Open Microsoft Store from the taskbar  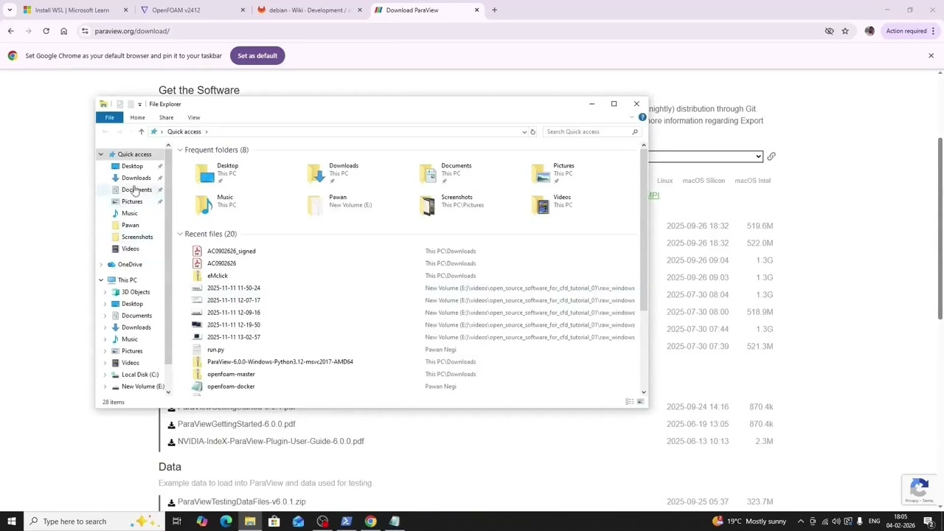[x=274, y=521]
